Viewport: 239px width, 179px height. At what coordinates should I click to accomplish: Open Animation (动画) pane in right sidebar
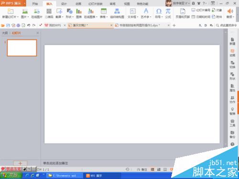coord(232,53)
